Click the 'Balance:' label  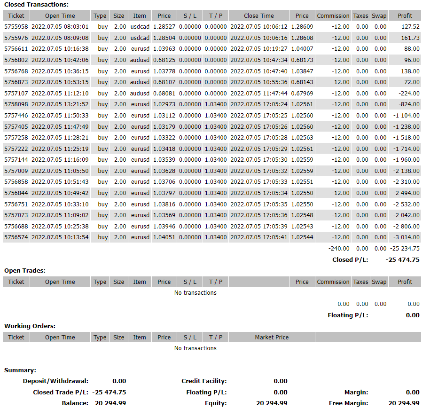75,403
